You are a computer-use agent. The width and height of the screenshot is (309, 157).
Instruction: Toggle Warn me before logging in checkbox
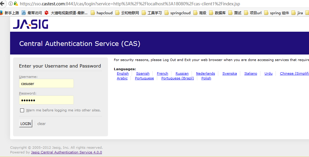pos(22,110)
